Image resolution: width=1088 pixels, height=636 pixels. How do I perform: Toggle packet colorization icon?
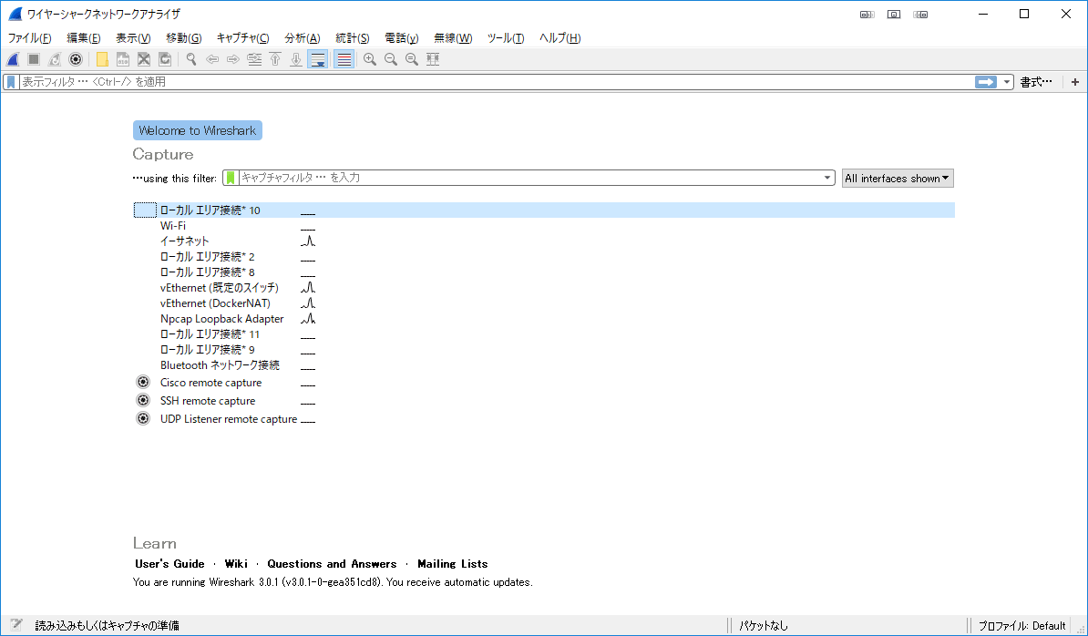pyautogui.click(x=344, y=59)
